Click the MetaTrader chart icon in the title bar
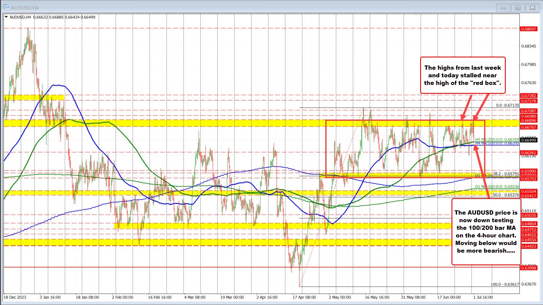The width and height of the screenshot is (543, 305). tap(6, 7)
